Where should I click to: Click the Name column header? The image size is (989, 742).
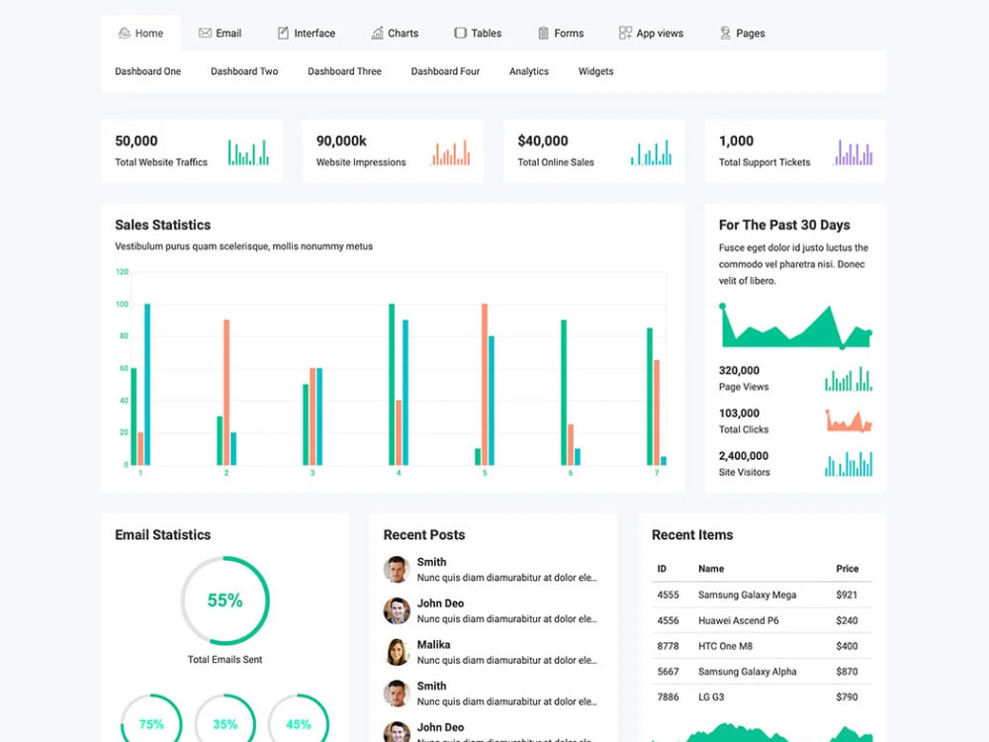click(x=711, y=569)
